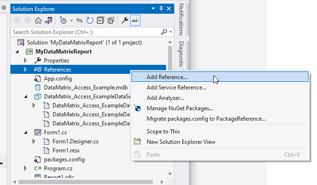Screen dimensions: 317x185
Task: Toggle auto-hide pin of Solution Explorer
Action: (161, 9)
